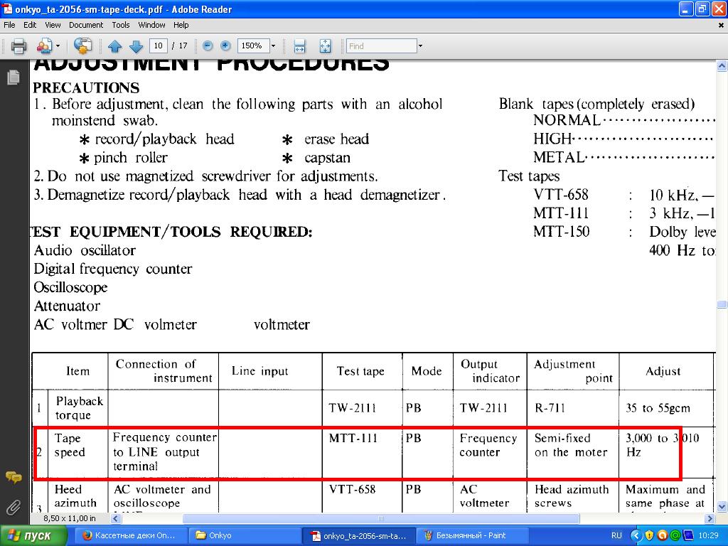This screenshot has height=546, width=728.
Task: Click the page number input field
Action: coord(158,46)
